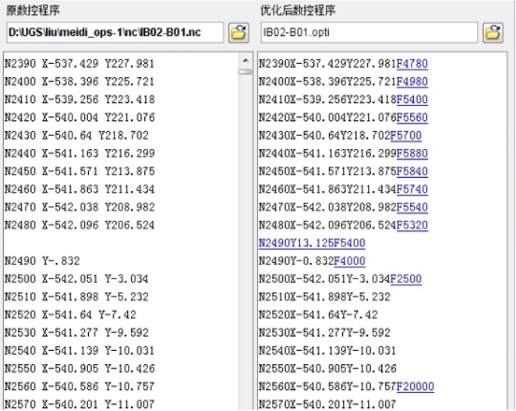Open folder browser for optimized NC program

click(493, 33)
